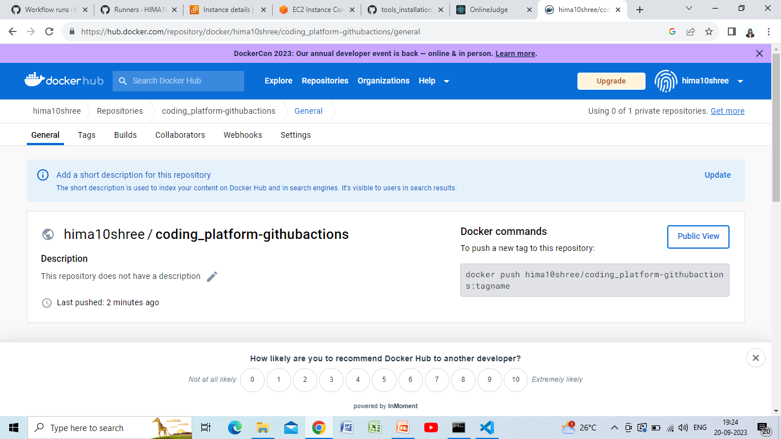Click the browser address bar URL

click(250, 32)
